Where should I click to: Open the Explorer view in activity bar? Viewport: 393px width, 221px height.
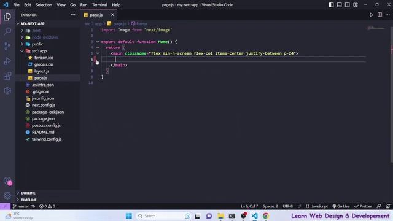coord(7,17)
